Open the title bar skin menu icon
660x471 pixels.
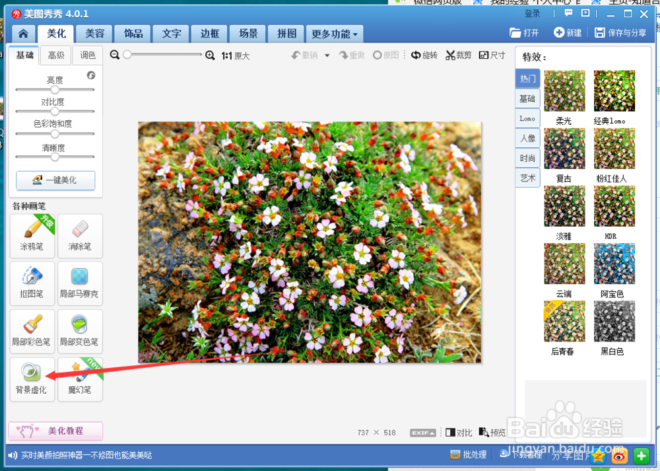coord(585,13)
